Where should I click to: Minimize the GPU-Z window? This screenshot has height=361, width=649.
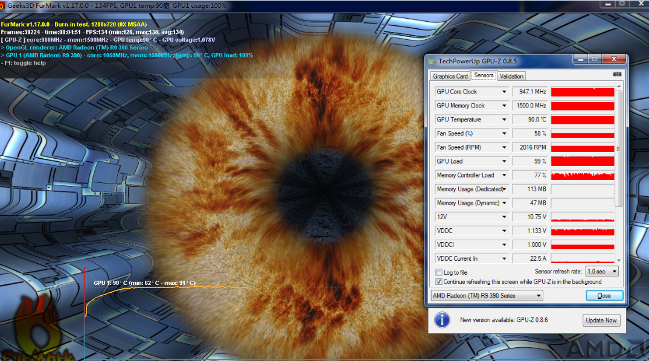(x=580, y=60)
